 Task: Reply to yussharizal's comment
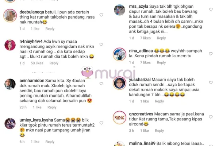click(x=159, y=101)
